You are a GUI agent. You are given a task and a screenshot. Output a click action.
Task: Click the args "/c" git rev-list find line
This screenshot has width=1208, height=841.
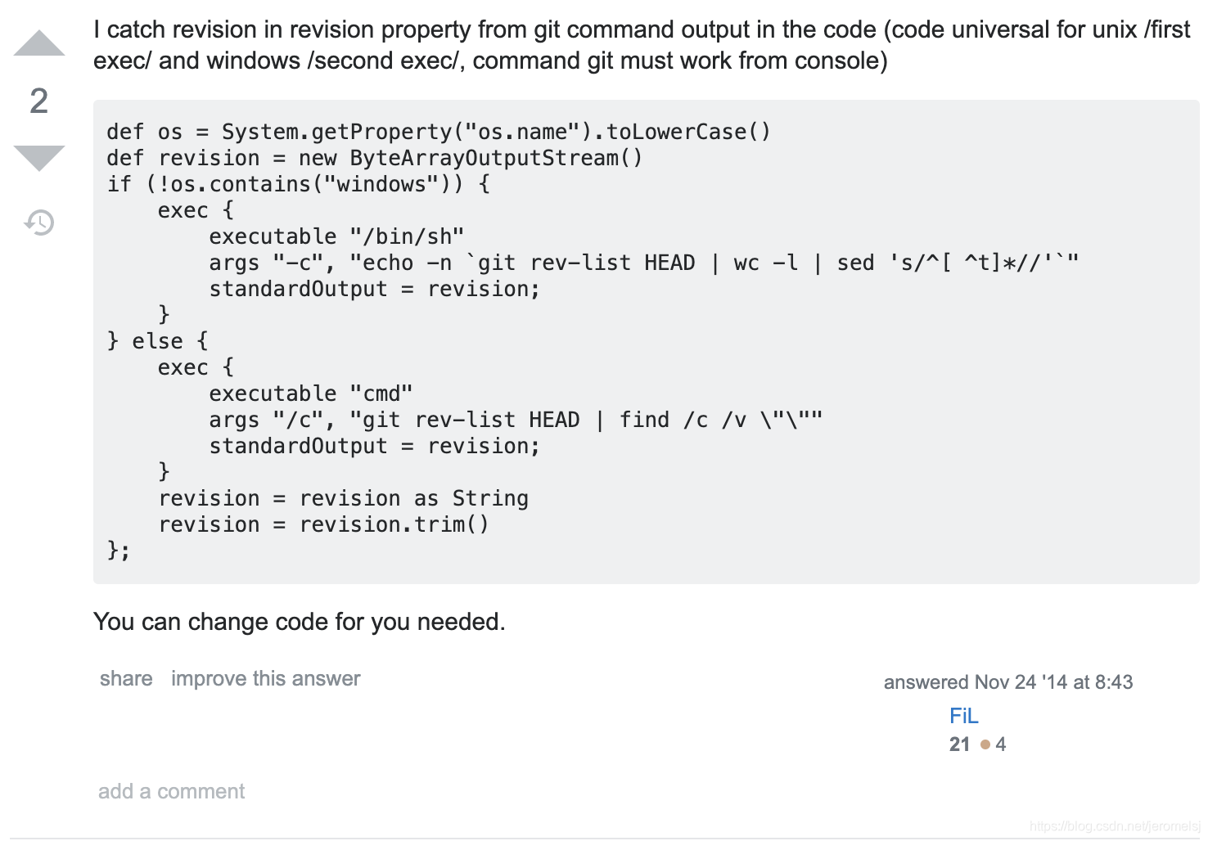(516, 420)
